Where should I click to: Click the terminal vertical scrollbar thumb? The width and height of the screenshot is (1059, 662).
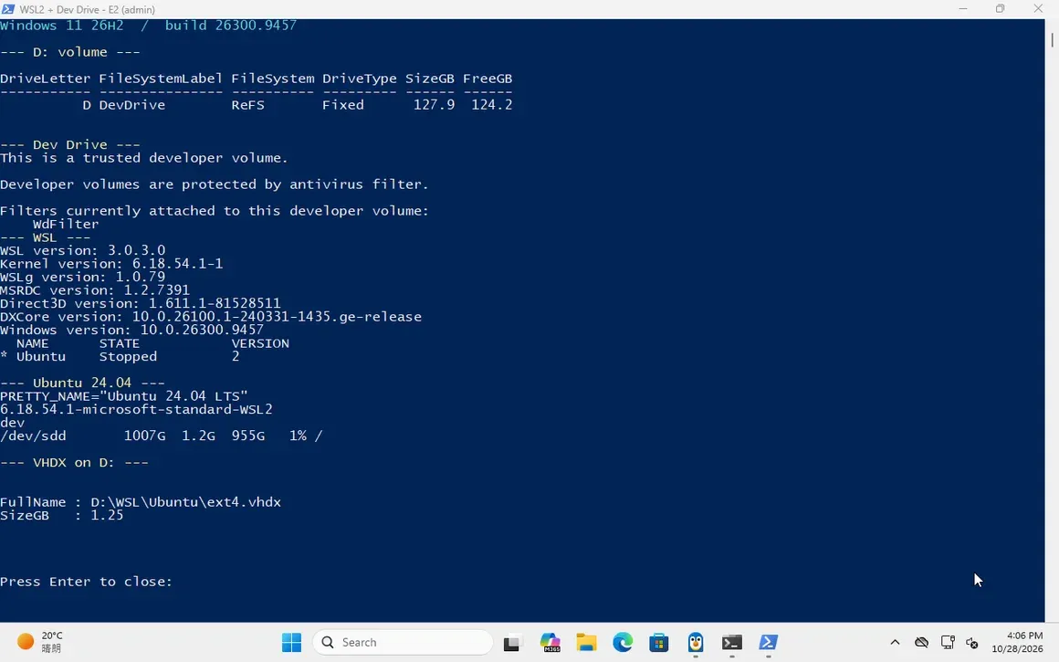click(x=1053, y=39)
